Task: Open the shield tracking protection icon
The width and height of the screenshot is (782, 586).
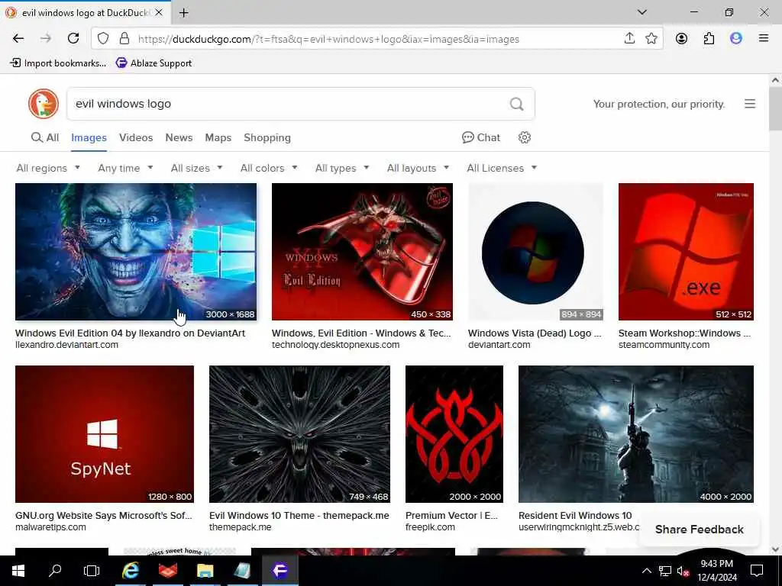Action: pos(103,38)
